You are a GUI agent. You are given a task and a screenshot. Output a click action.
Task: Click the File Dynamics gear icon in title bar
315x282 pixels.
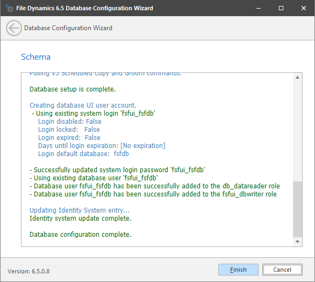[x=9, y=8]
